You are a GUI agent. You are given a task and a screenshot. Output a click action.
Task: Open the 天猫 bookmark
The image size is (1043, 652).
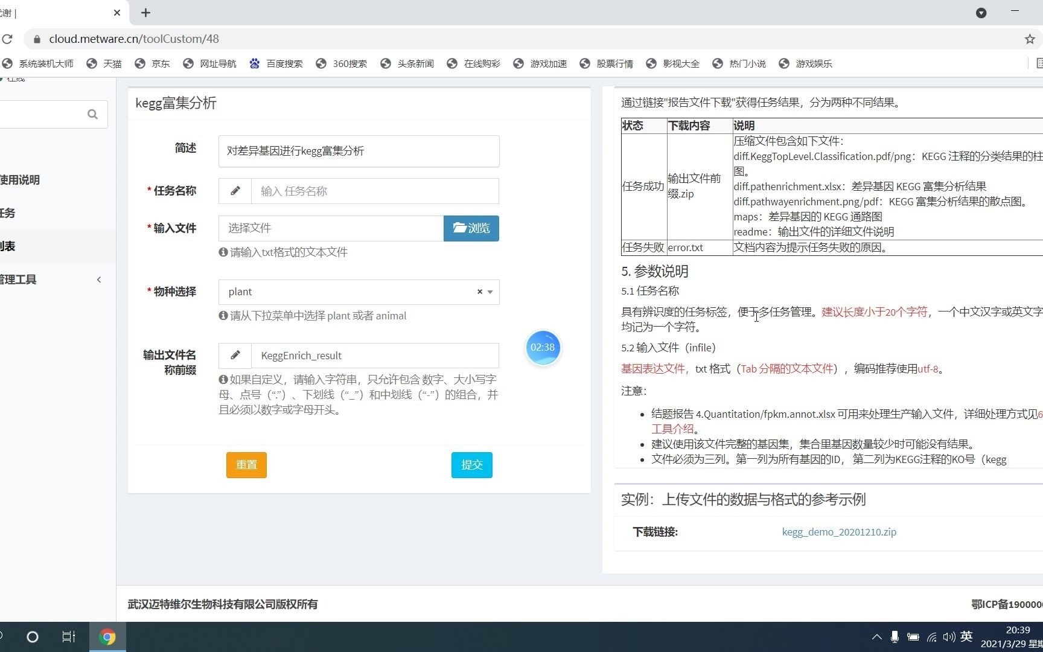tap(104, 63)
